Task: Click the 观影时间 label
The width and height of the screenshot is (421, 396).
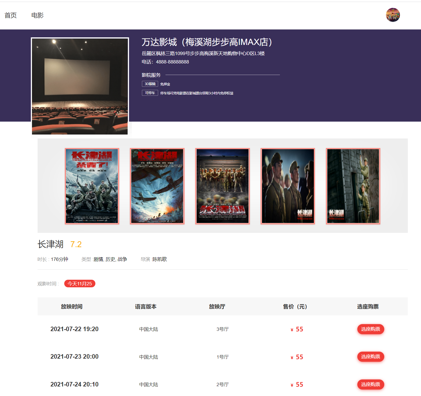Action: pyautogui.click(x=48, y=284)
